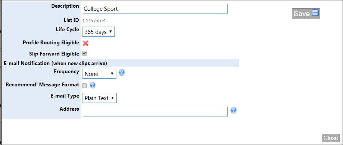343x145 pixels.
Task: Click the floppy disk Save icon
Action: pyautogui.click(x=315, y=13)
